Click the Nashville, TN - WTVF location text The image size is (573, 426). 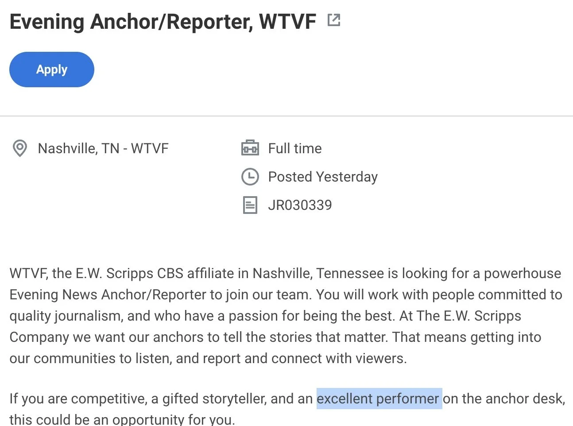point(103,148)
